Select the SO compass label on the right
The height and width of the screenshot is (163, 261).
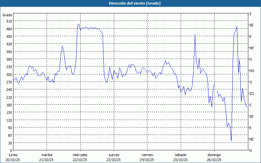[252, 94]
